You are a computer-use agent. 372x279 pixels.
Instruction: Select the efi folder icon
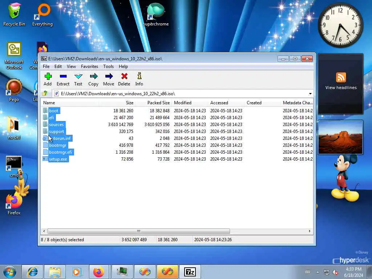pyautogui.click(x=45, y=117)
